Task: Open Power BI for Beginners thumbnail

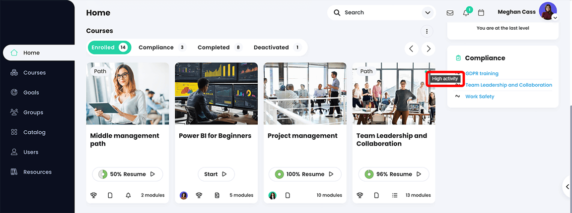Action: [x=216, y=94]
